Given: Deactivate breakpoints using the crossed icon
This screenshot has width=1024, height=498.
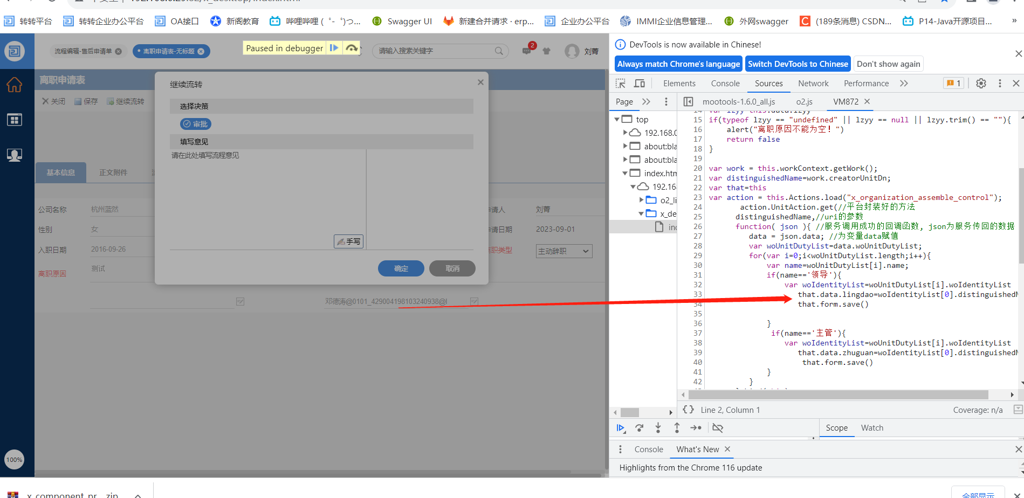Looking at the screenshot, I should click(x=718, y=428).
